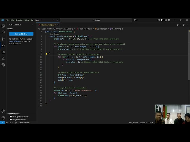Open the File menu
Image resolution: width=190 pixels, height=142 pixels.
point(7,20)
